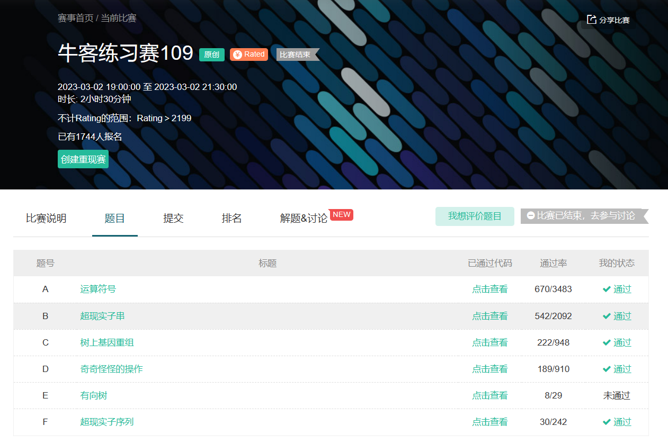Image resolution: width=668 pixels, height=444 pixels.
Task: Open the 排名 tab
Action: coord(231,218)
